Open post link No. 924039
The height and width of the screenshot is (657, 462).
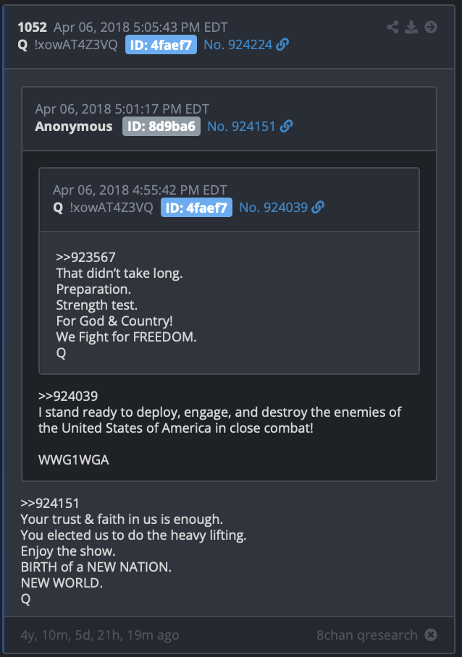tap(273, 207)
